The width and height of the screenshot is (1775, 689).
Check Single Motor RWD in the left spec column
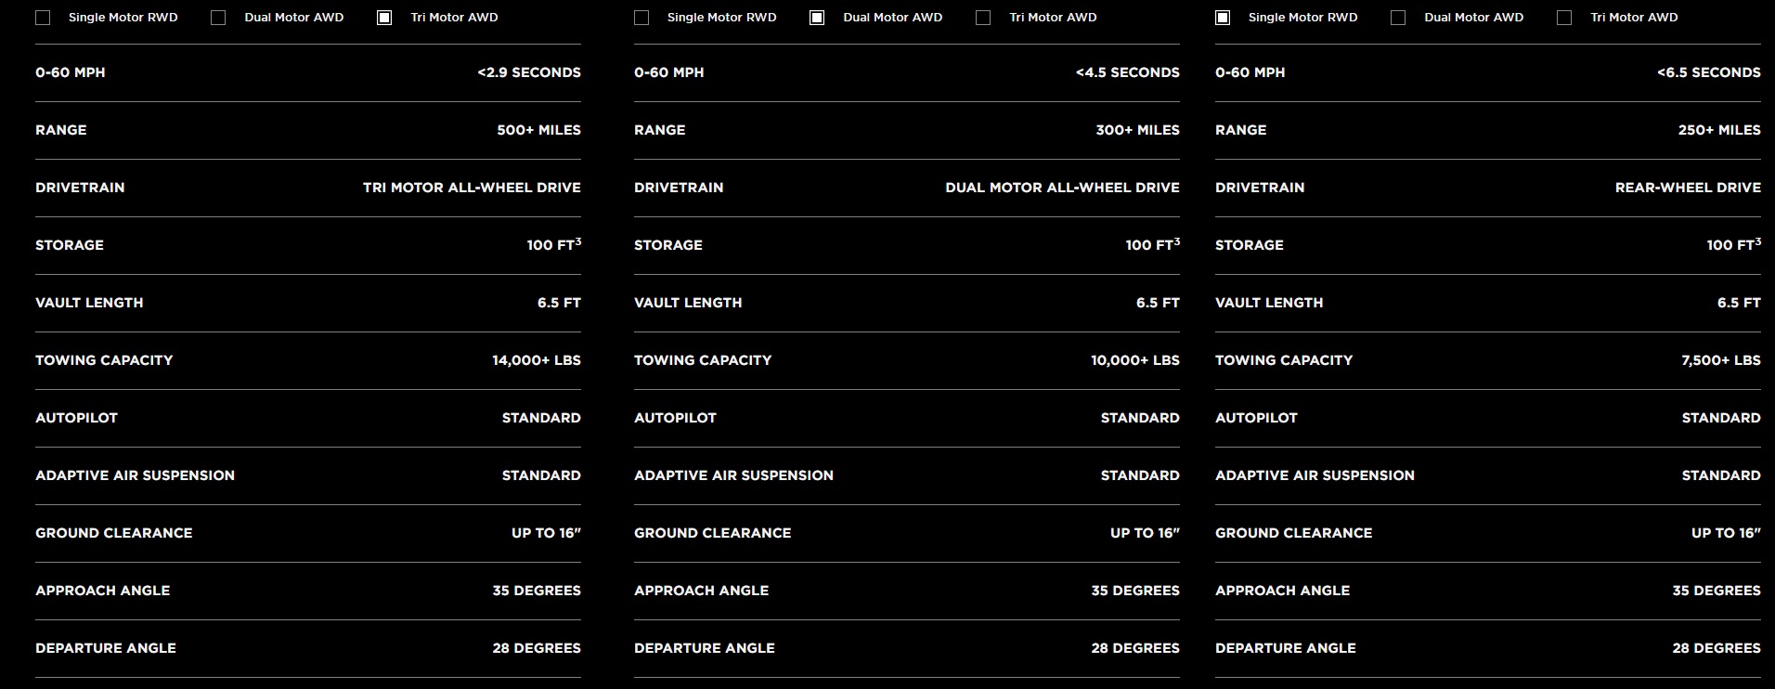pos(43,18)
